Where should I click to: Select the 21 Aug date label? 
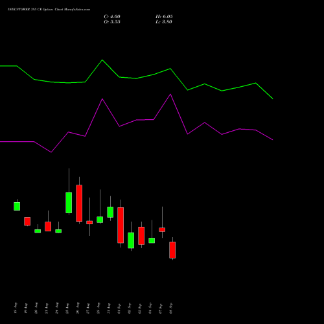pyautogui.click(x=46, y=308)
